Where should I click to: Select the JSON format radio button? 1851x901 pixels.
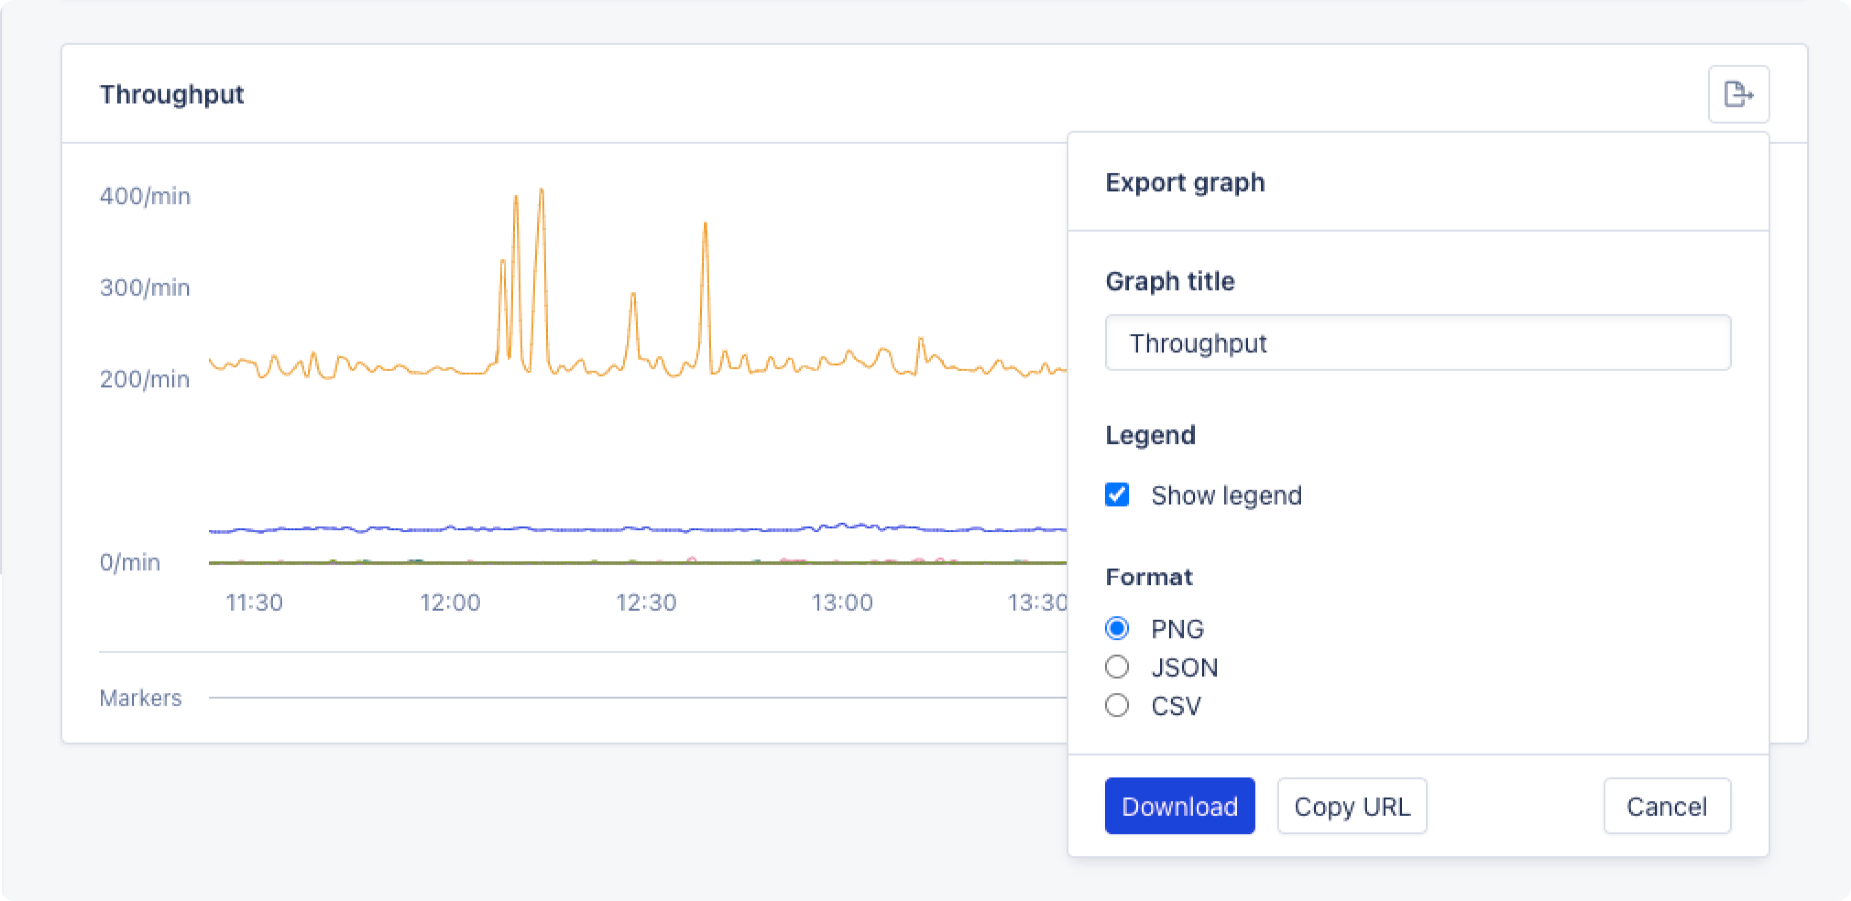pyautogui.click(x=1117, y=667)
